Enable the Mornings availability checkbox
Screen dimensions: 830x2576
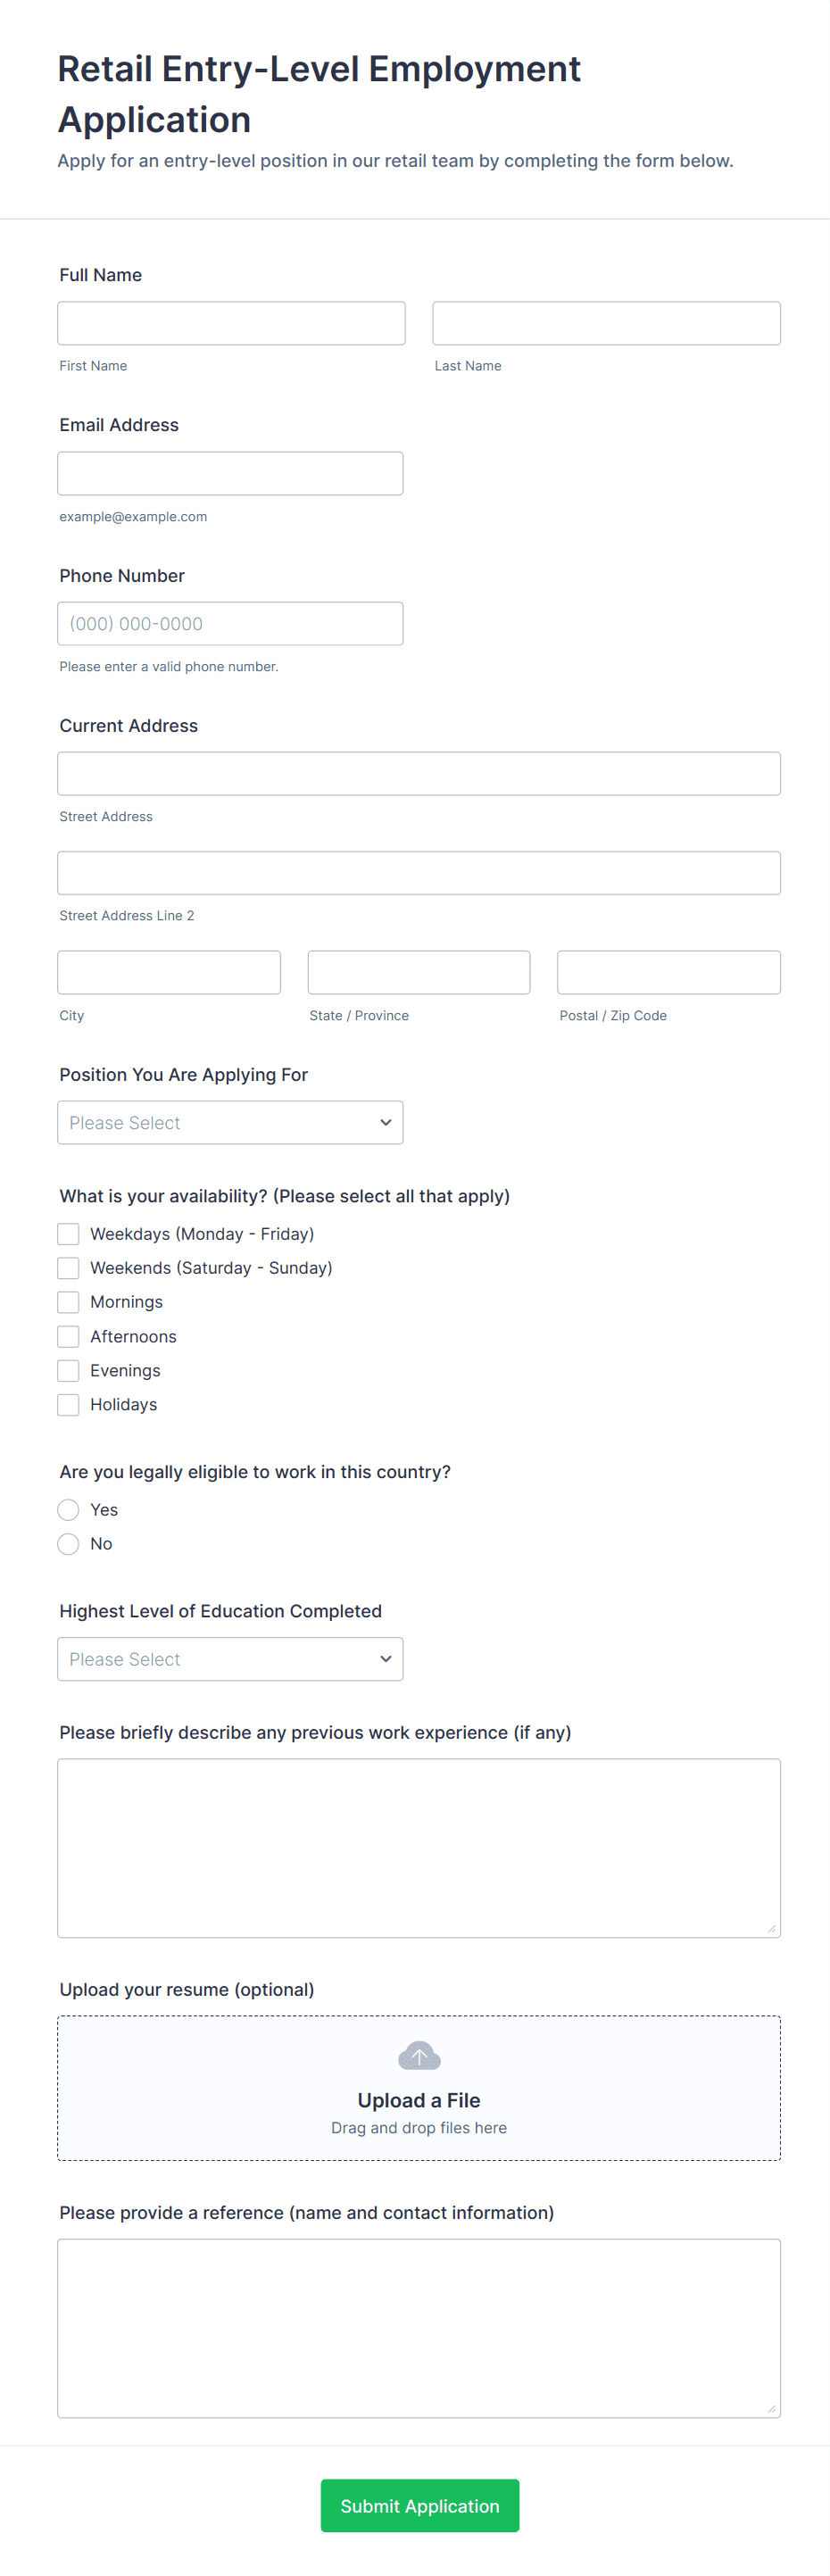(x=68, y=1302)
